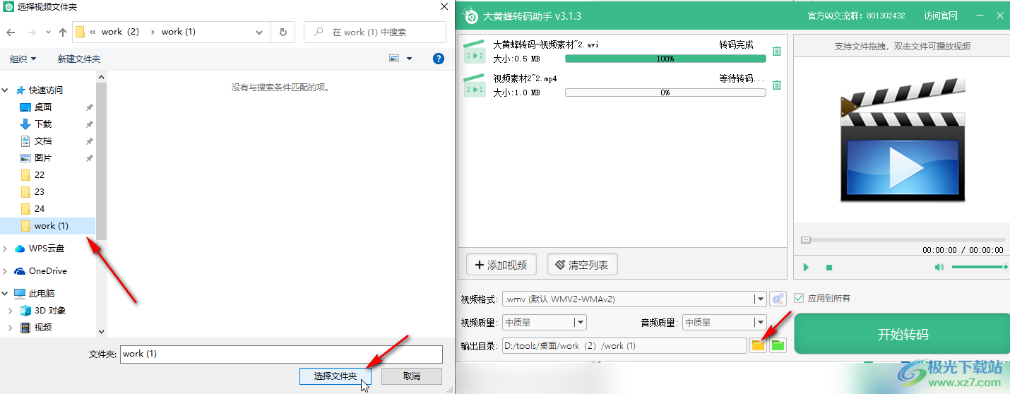Click the 大黄蜂转码助手 logo icon
The width and height of the screenshot is (1010, 394).
click(471, 16)
